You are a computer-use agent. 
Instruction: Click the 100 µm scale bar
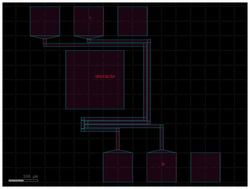point(23,180)
